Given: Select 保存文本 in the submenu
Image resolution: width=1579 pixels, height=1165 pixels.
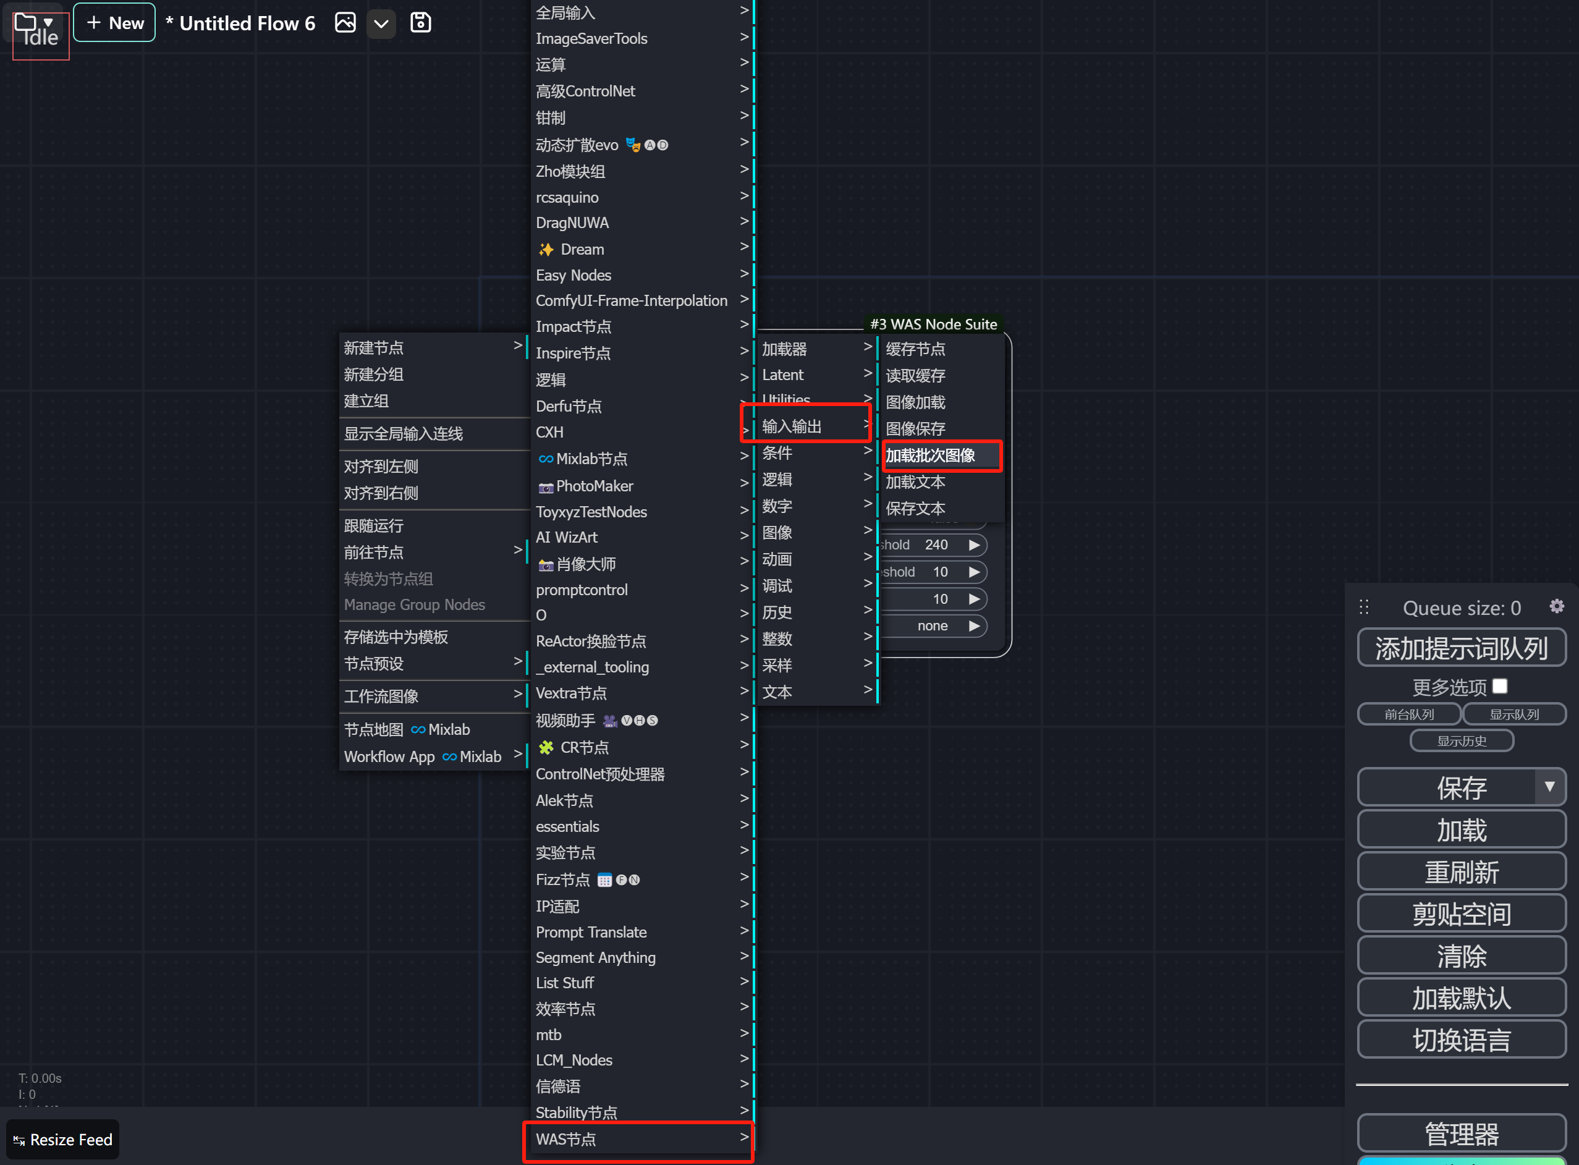Looking at the screenshot, I should pos(941,508).
